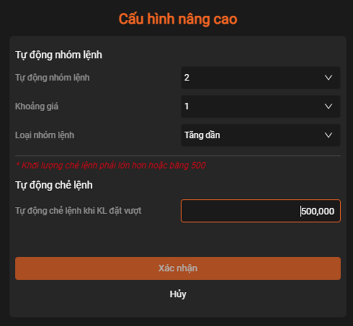
Task: Click the 'Loại nhóm lệnh' field label
Action: [45, 135]
